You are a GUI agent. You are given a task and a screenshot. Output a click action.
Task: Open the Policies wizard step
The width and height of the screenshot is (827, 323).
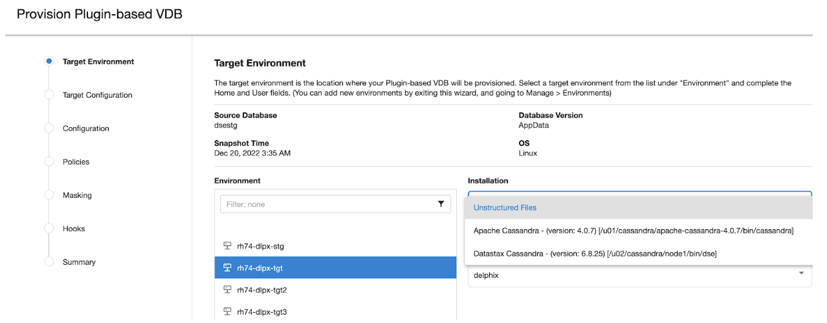76,162
